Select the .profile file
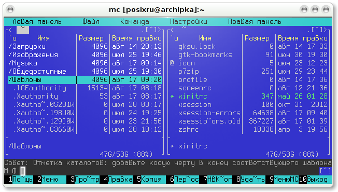 click(249, 79)
